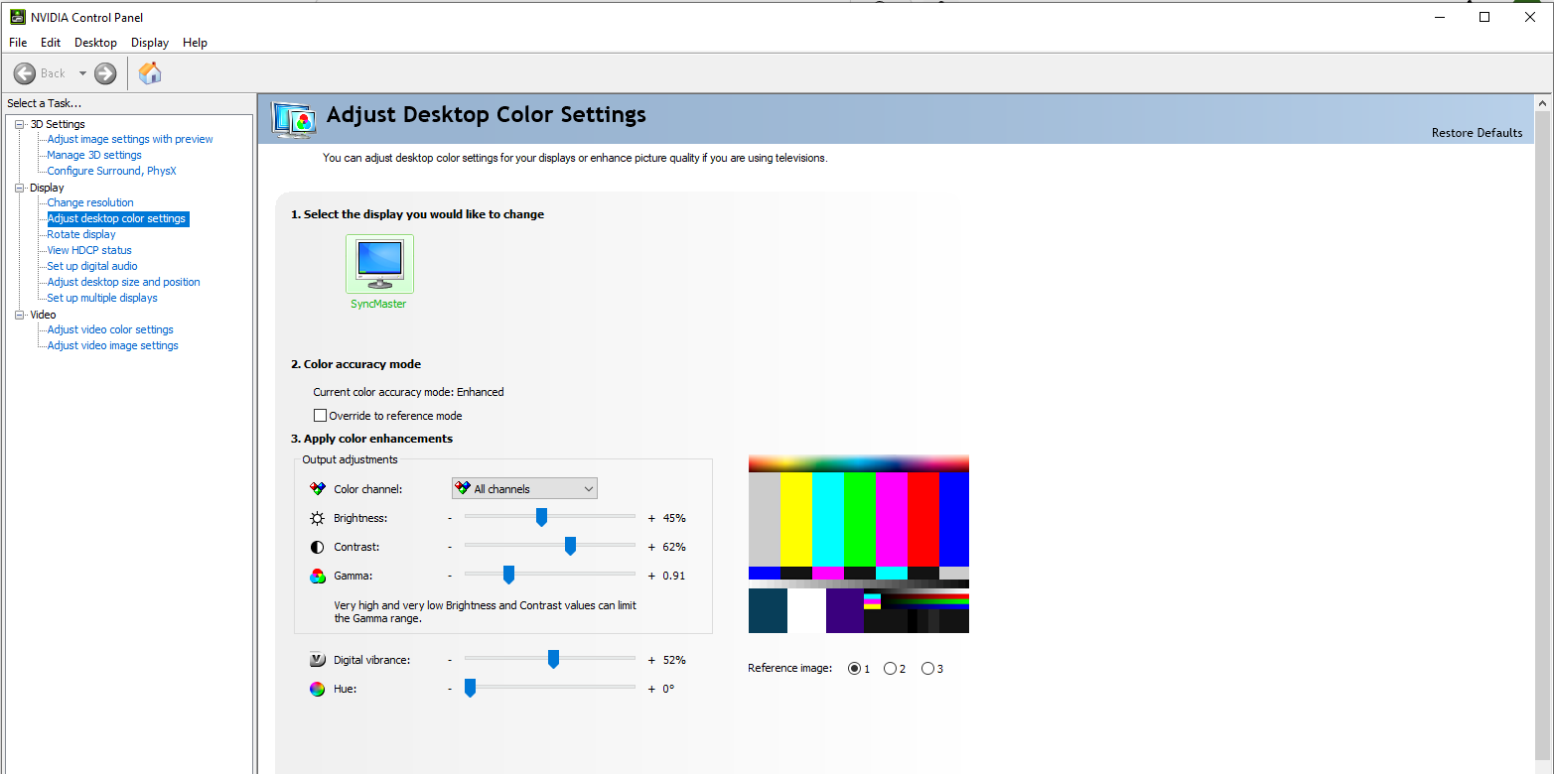Collapse the Video tree node
Viewport: 1554px width, 774px height.
pos(19,315)
